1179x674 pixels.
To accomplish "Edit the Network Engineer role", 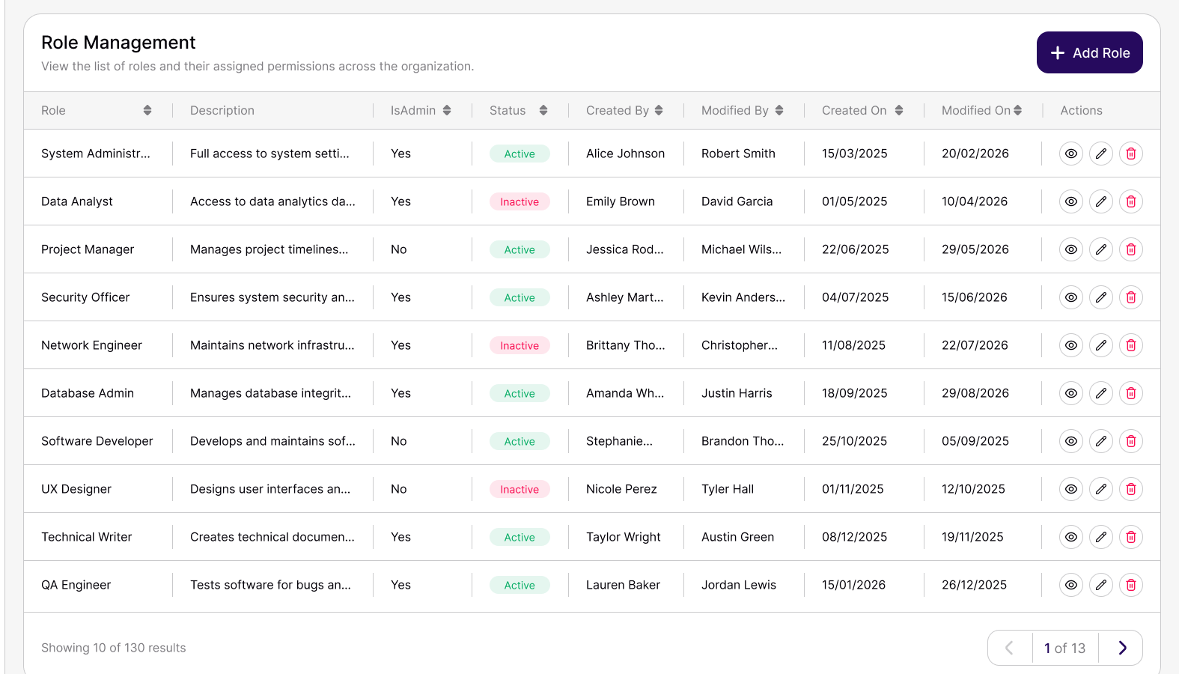I will [1101, 345].
